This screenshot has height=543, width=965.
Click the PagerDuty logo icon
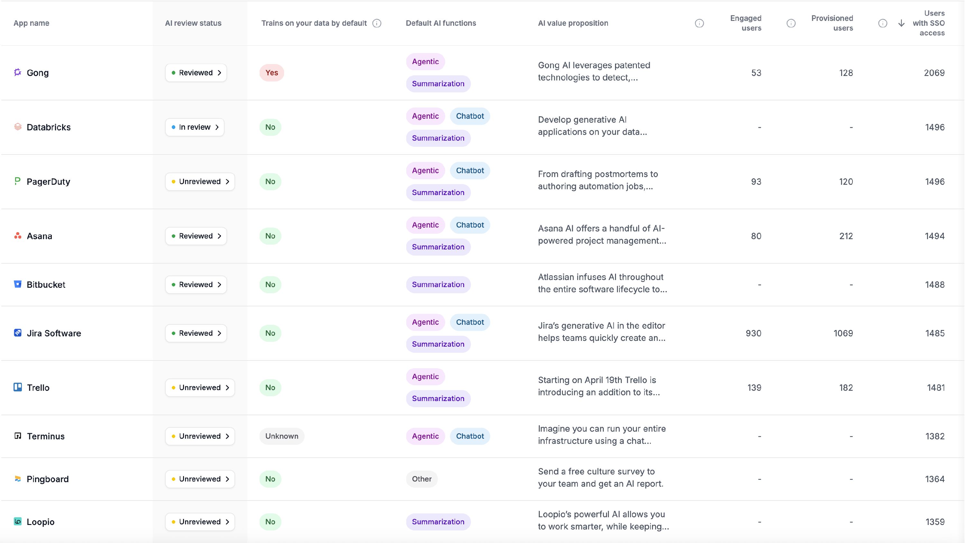pyautogui.click(x=17, y=181)
